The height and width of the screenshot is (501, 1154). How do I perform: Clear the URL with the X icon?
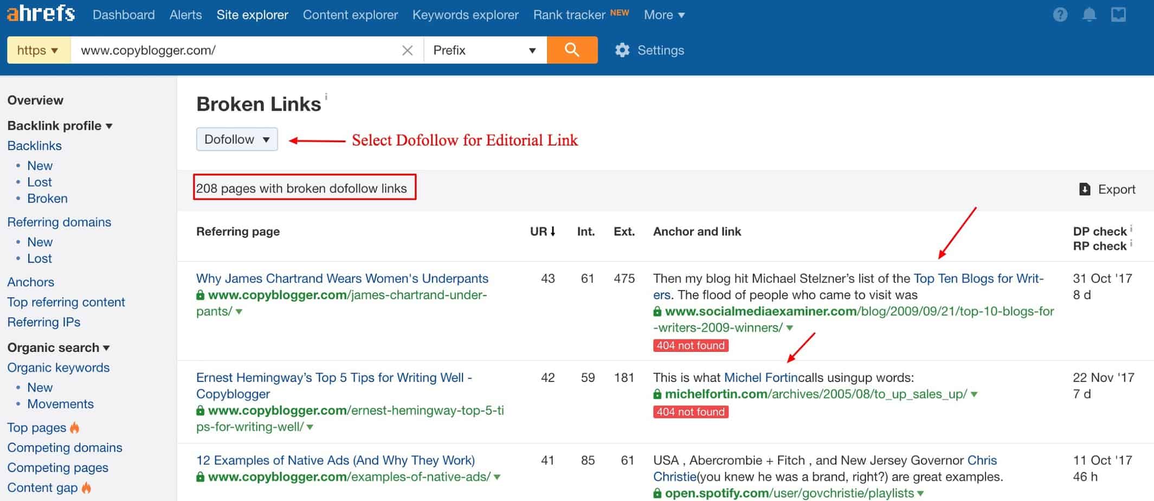[x=407, y=50]
